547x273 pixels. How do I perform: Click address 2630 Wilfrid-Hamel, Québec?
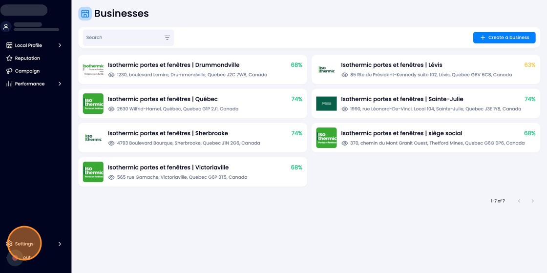(x=178, y=109)
